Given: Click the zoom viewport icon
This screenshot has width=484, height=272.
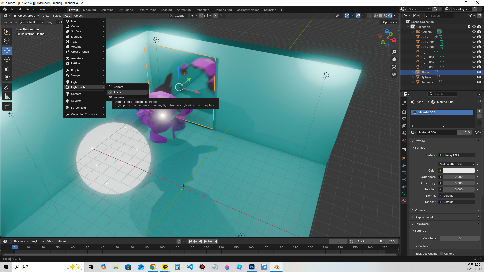Looking at the screenshot, I should (x=394, y=52).
